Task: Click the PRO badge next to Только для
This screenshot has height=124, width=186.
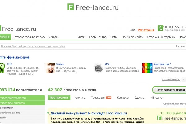Action: [x=108, y=98]
